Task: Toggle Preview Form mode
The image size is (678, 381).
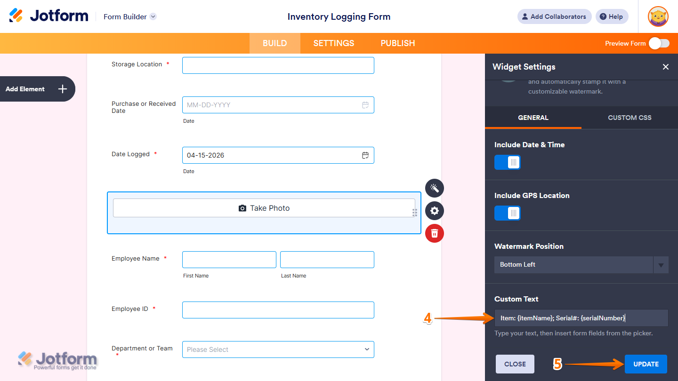Action: [659, 43]
